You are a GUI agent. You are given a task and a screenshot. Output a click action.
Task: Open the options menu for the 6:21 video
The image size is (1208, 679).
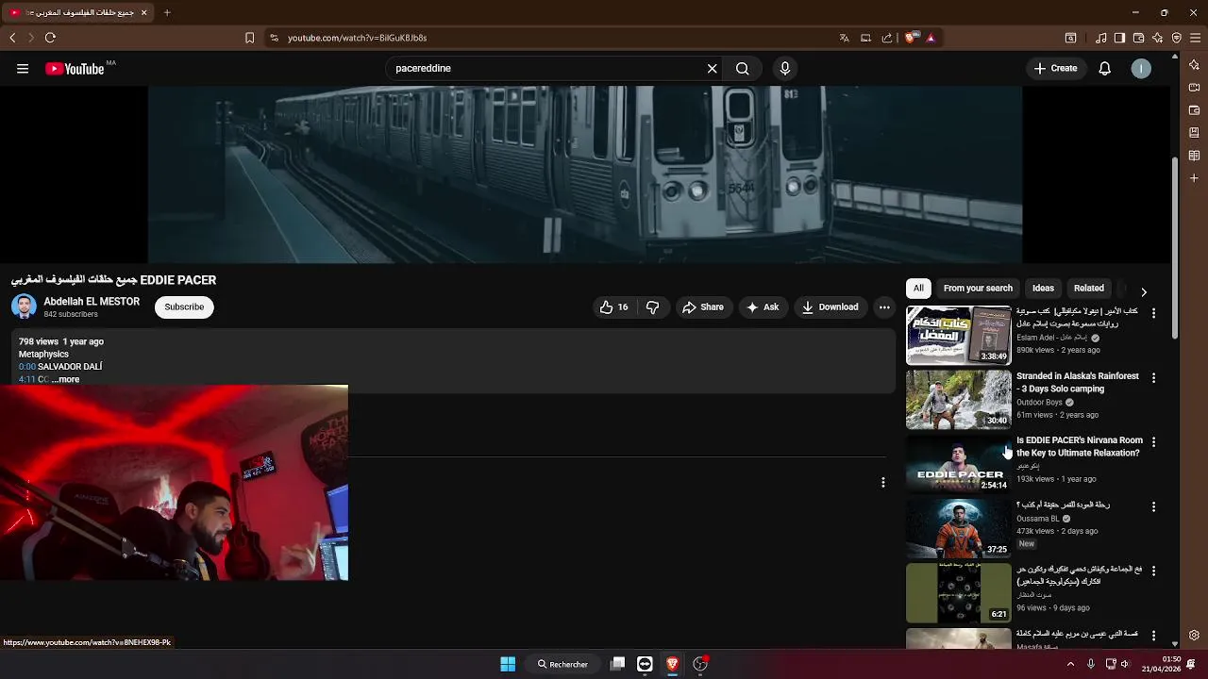coord(1153,571)
